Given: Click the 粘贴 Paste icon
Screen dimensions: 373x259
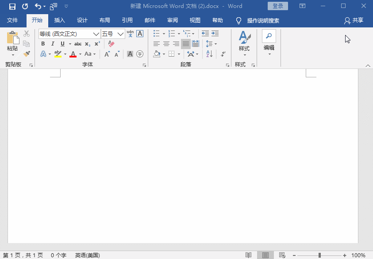Looking at the screenshot, I should (x=12, y=37).
